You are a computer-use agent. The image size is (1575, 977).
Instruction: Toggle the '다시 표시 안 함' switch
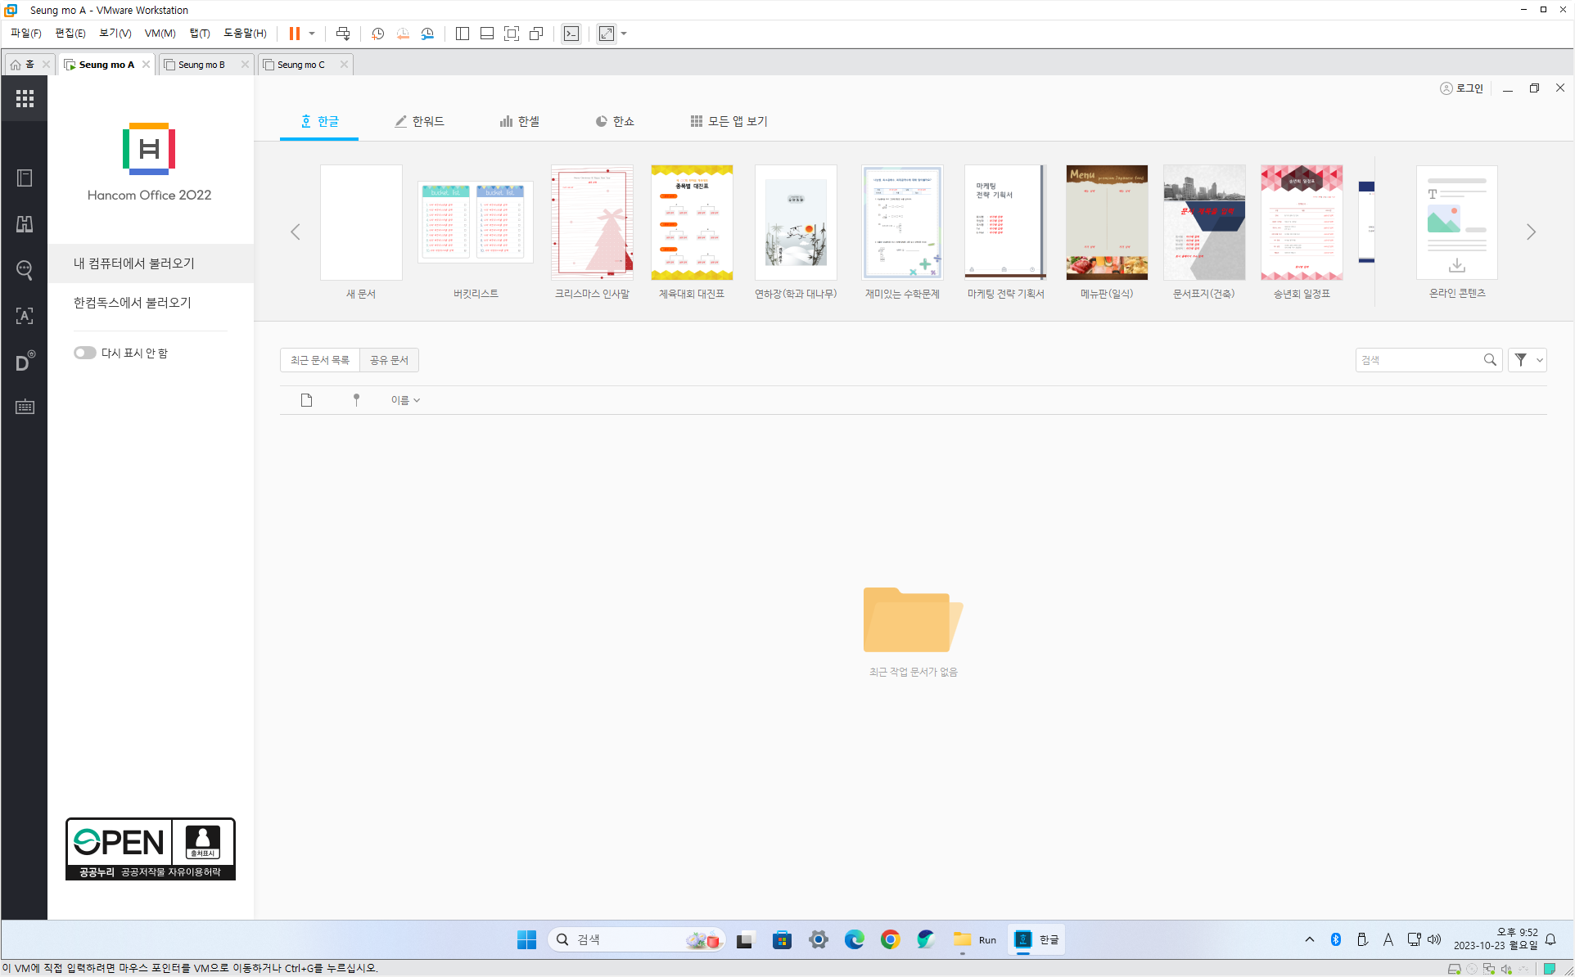pos(84,353)
